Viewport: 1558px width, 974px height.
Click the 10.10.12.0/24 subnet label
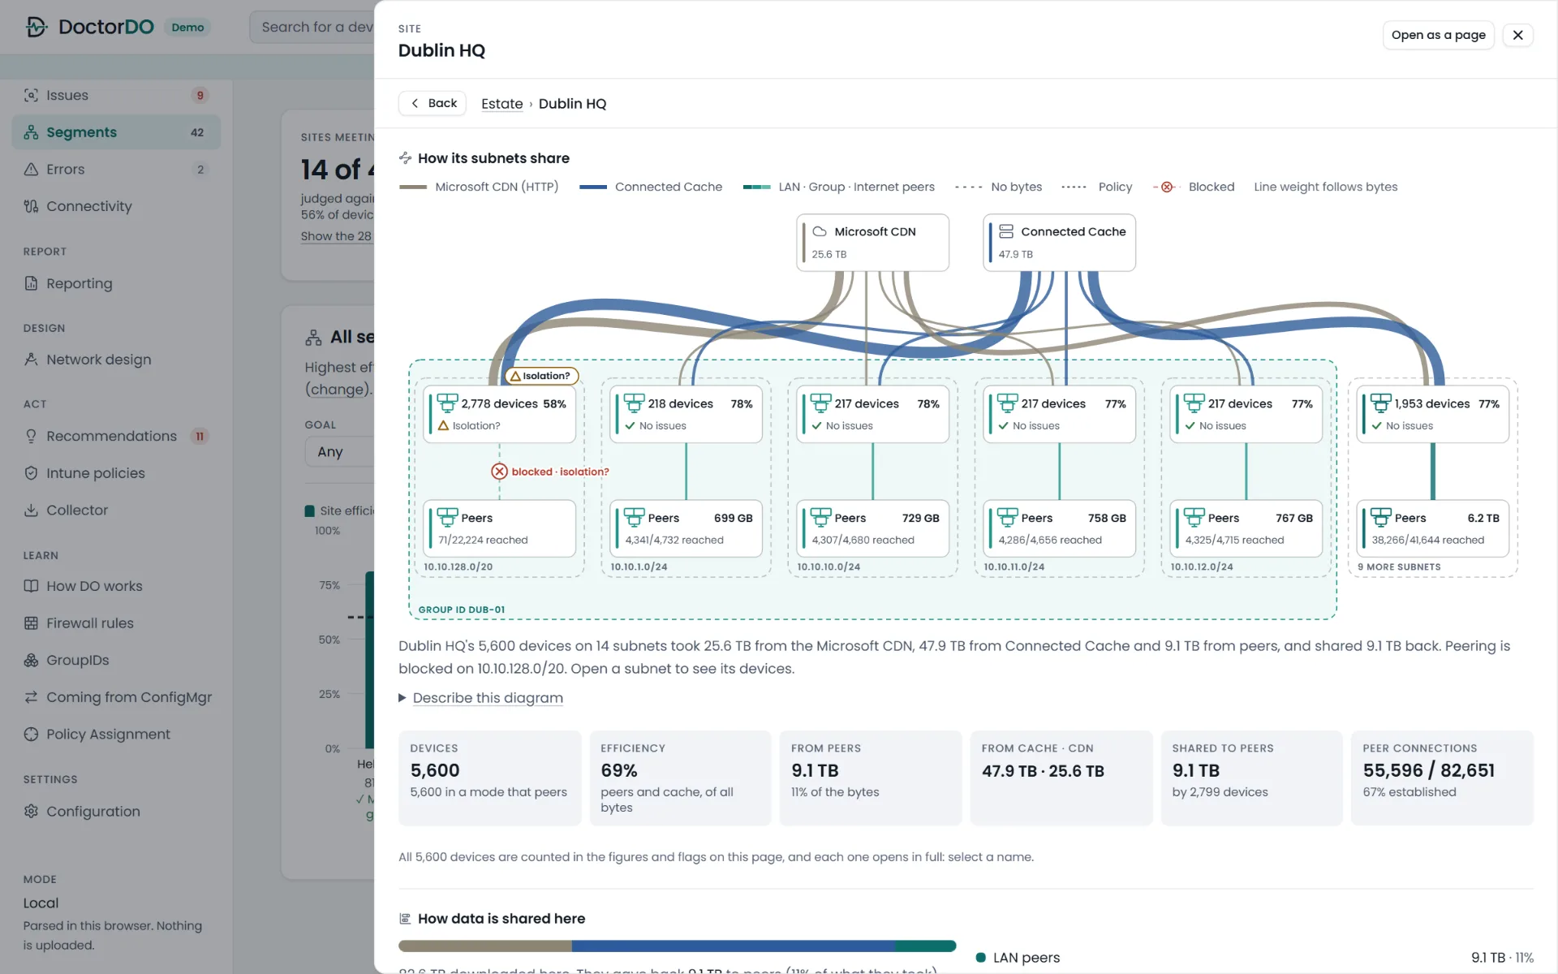coord(1201,567)
